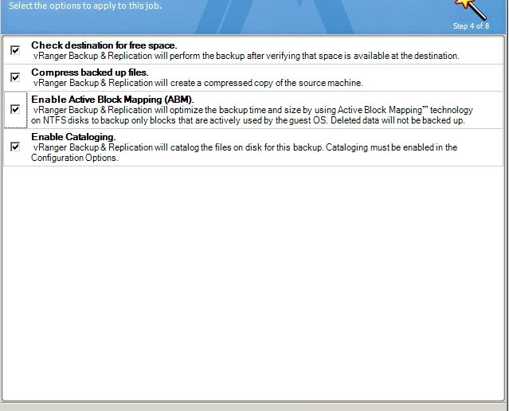Click 'Check destination for free space.' heading
This screenshot has width=509, height=411.
pyautogui.click(x=104, y=45)
